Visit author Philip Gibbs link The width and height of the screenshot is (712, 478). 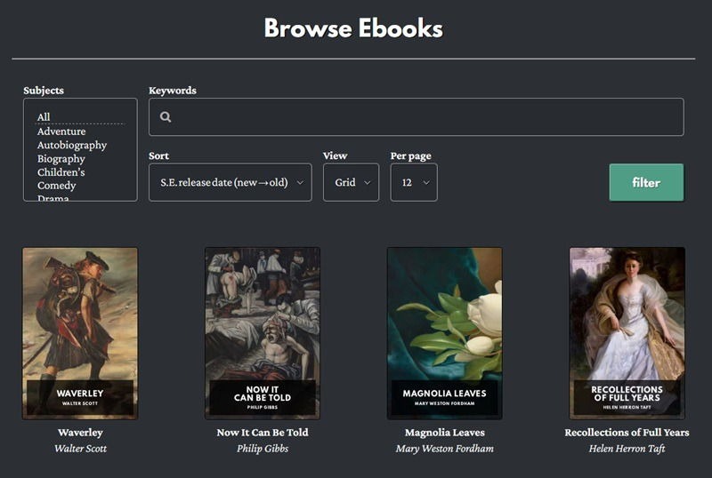tap(263, 449)
